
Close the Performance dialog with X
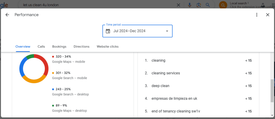pos(267,15)
